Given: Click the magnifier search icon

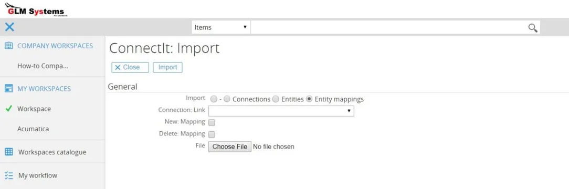Looking at the screenshot, I should 533,28.
